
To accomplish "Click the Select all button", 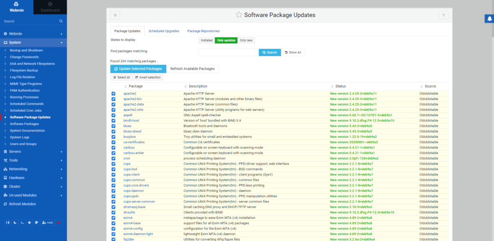I will 121,78.
